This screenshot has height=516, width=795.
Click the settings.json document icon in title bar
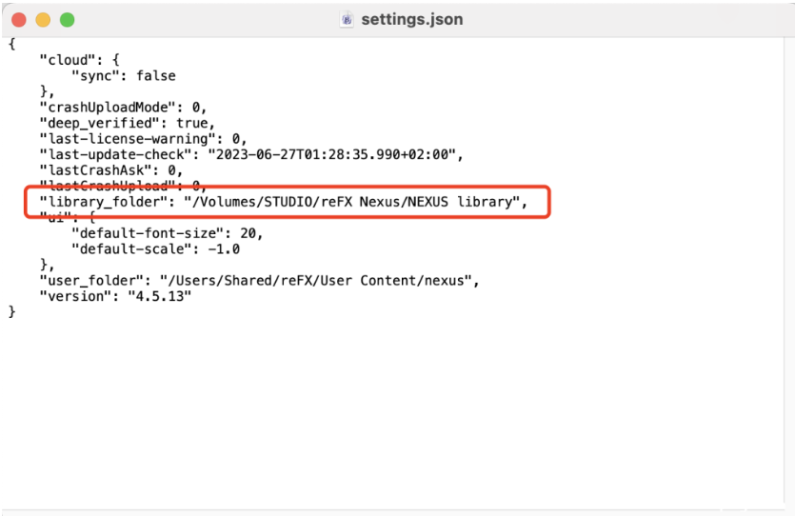tap(347, 19)
